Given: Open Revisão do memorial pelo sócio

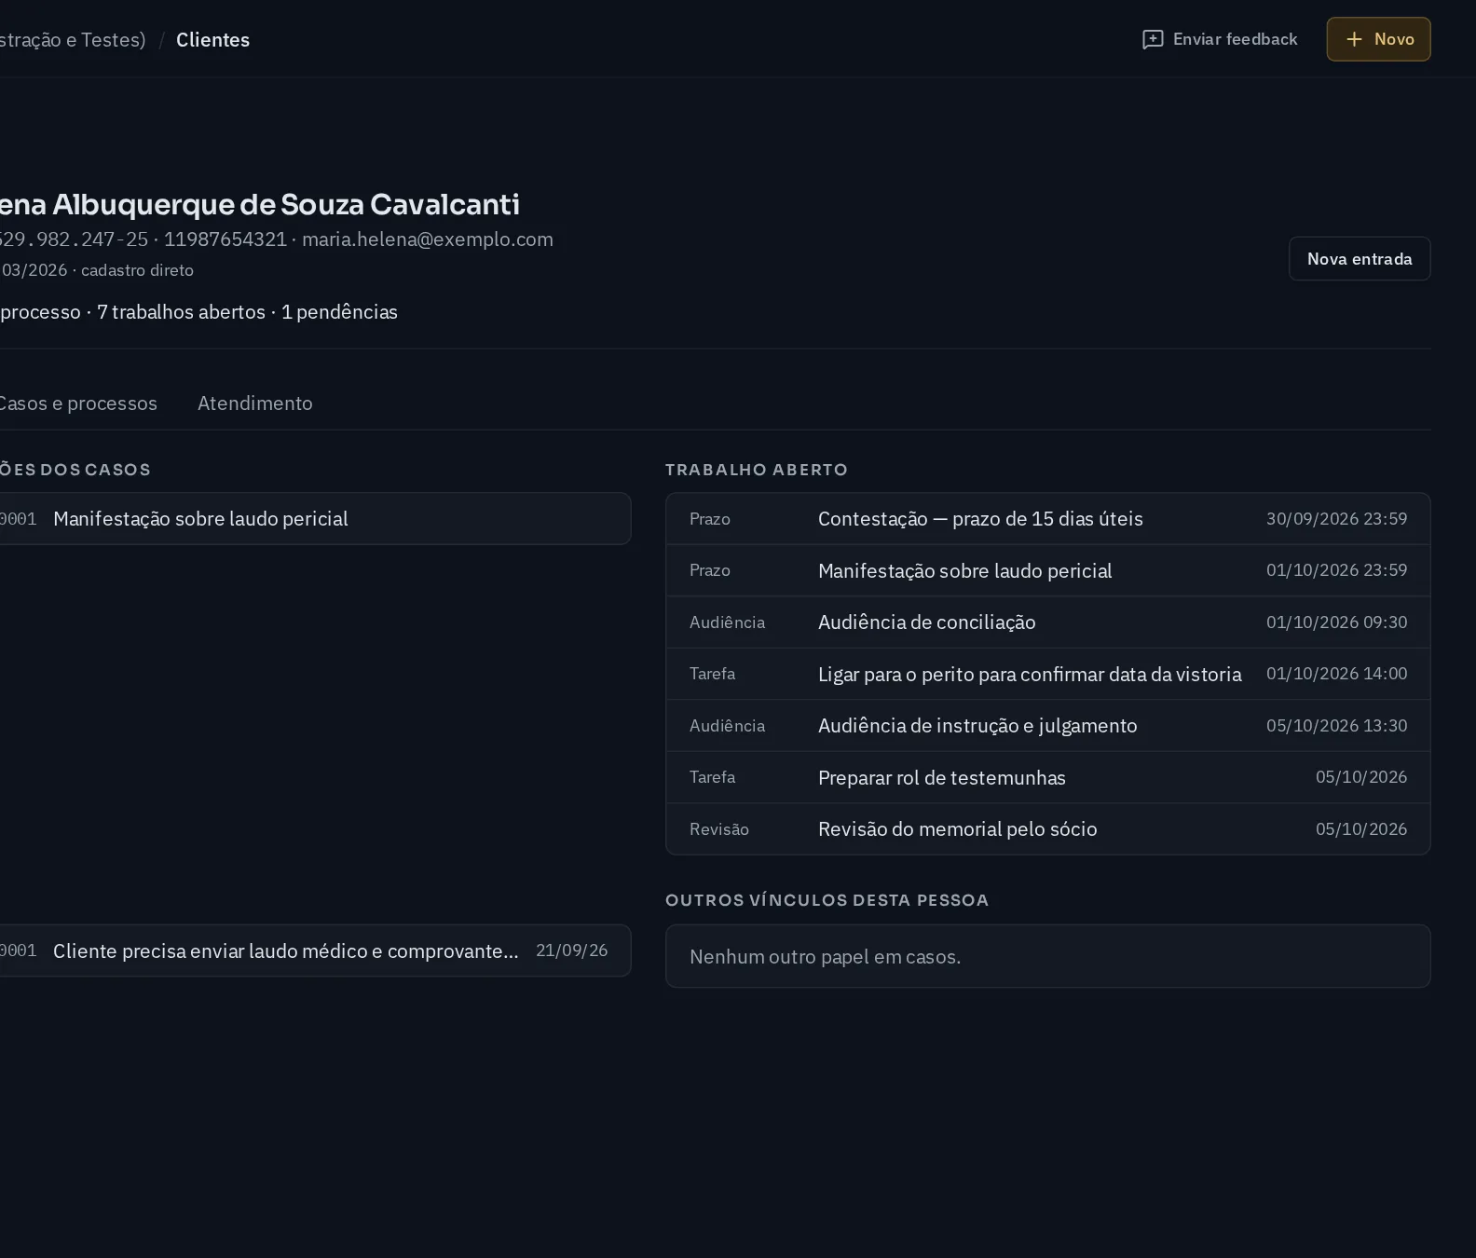Looking at the screenshot, I should click(1048, 829).
